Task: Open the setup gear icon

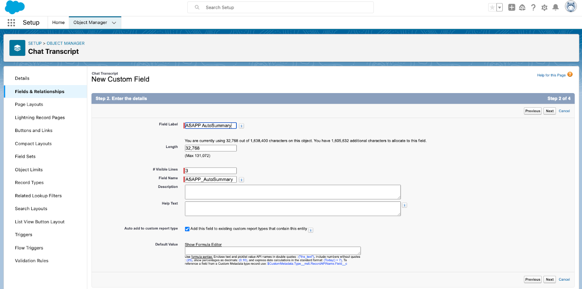Action: click(x=544, y=7)
